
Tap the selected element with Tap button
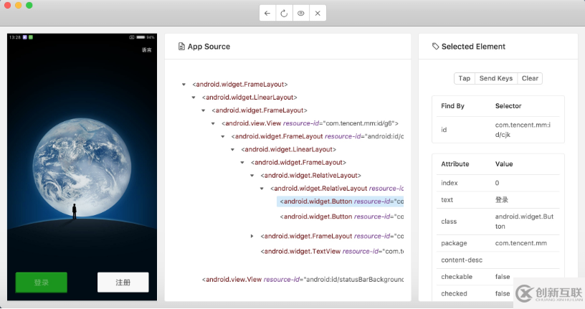pos(464,78)
